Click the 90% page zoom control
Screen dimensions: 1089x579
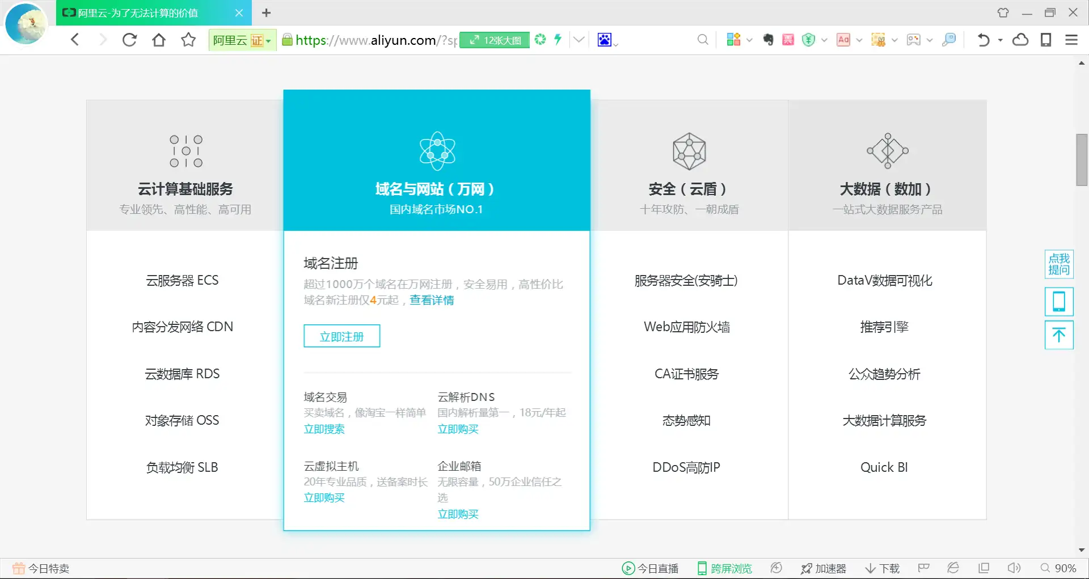[x=1058, y=568]
